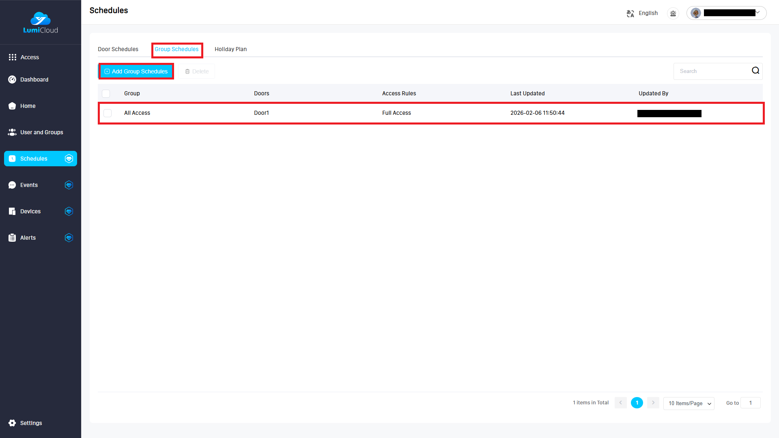The width and height of the screenshot is (779, 438).
Task: Open the 10 Items/Page dropdown
Action: (689, 403)
